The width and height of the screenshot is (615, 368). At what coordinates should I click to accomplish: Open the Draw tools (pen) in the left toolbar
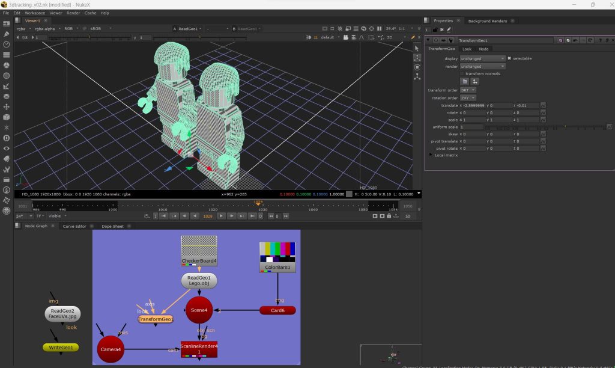pyautogui.click(x=6, y=34)
